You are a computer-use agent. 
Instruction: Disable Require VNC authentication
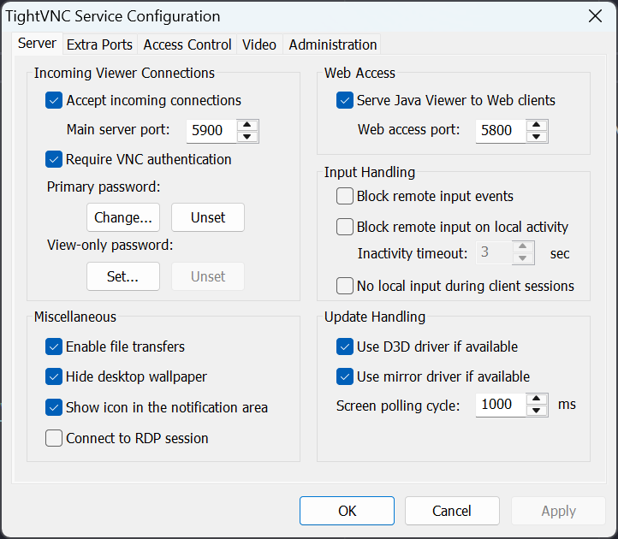(54, 159)
